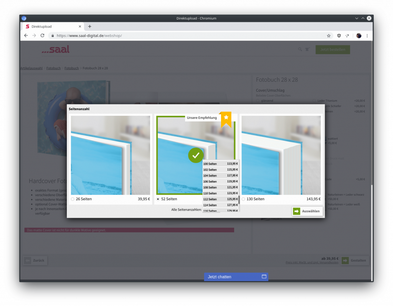Select the 52 Seiten radio button
Screen dimensions: 393x306
coord(158,199)
